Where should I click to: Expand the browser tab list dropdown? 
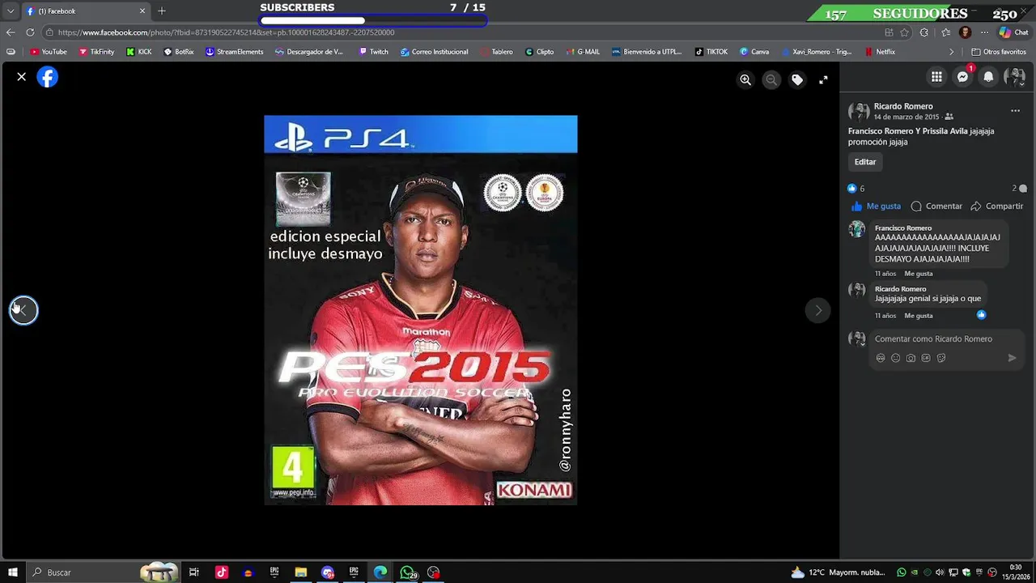pos(11,11)
